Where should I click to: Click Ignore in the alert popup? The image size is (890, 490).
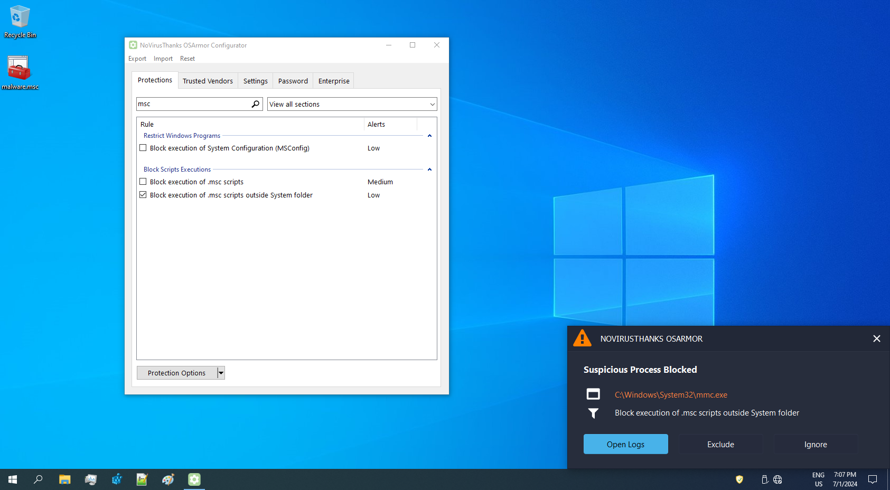click(816, 445)
